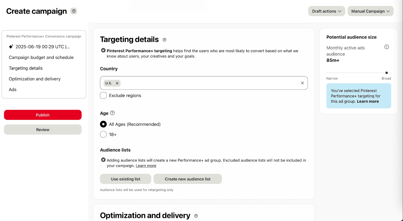Click help icon beside Create campaign title
This screenshot has height=221, width=403.
[x=74, y=11]
